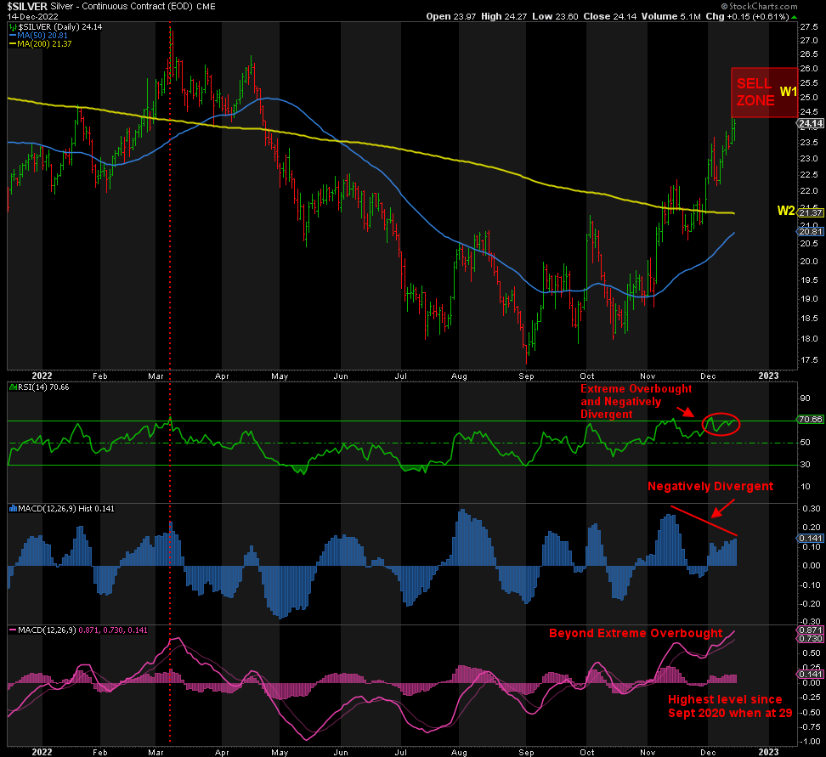Click 'Extreme Overbought and Negatively Divergent' note
This screenshot has width=826, height=757.
[636, 401]
